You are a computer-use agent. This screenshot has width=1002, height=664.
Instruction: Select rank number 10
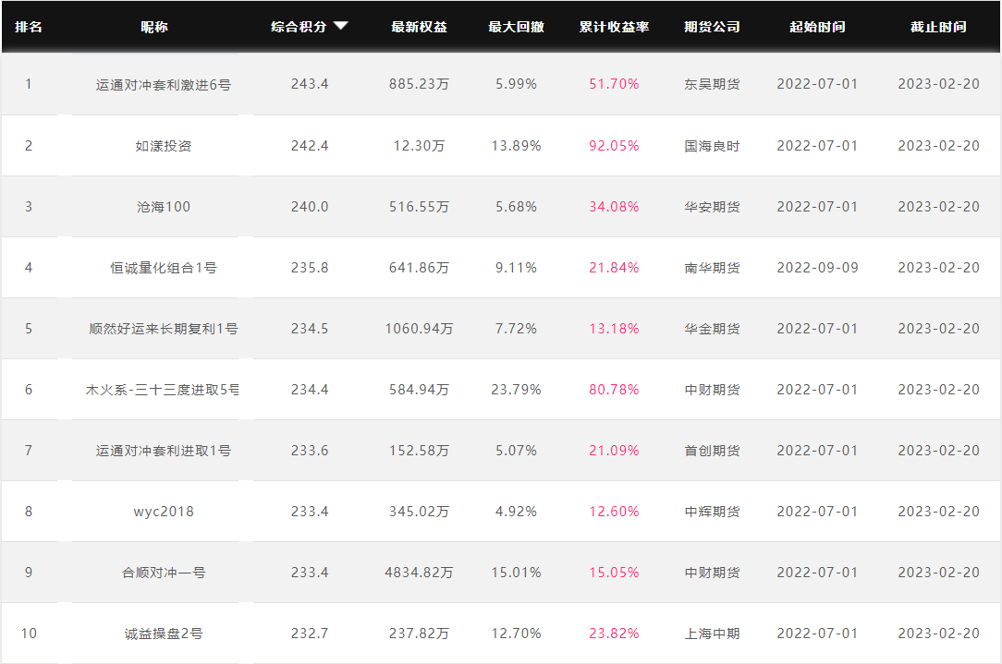[29, 634]
